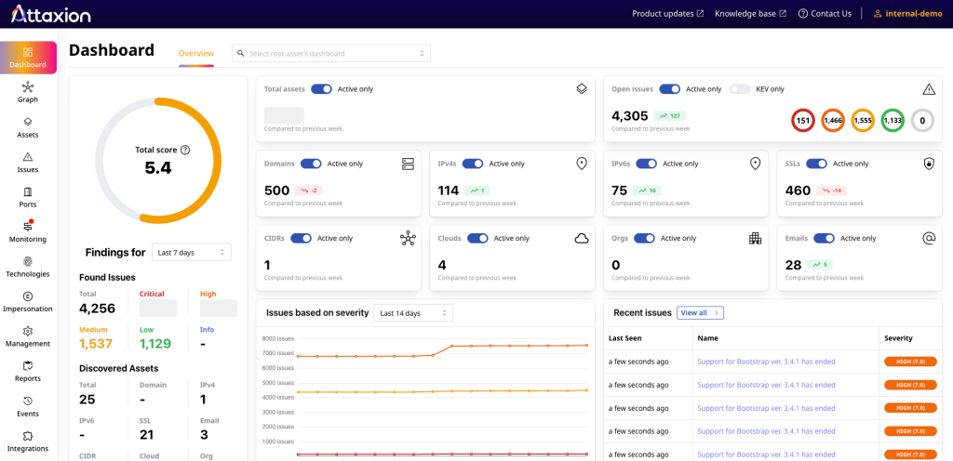Open the Assets section in sidebar

tap(28, 127)
